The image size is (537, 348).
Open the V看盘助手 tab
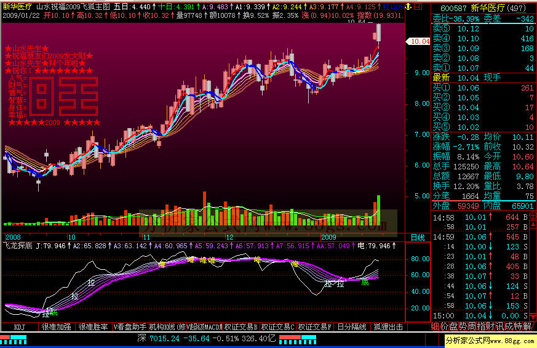130,327
